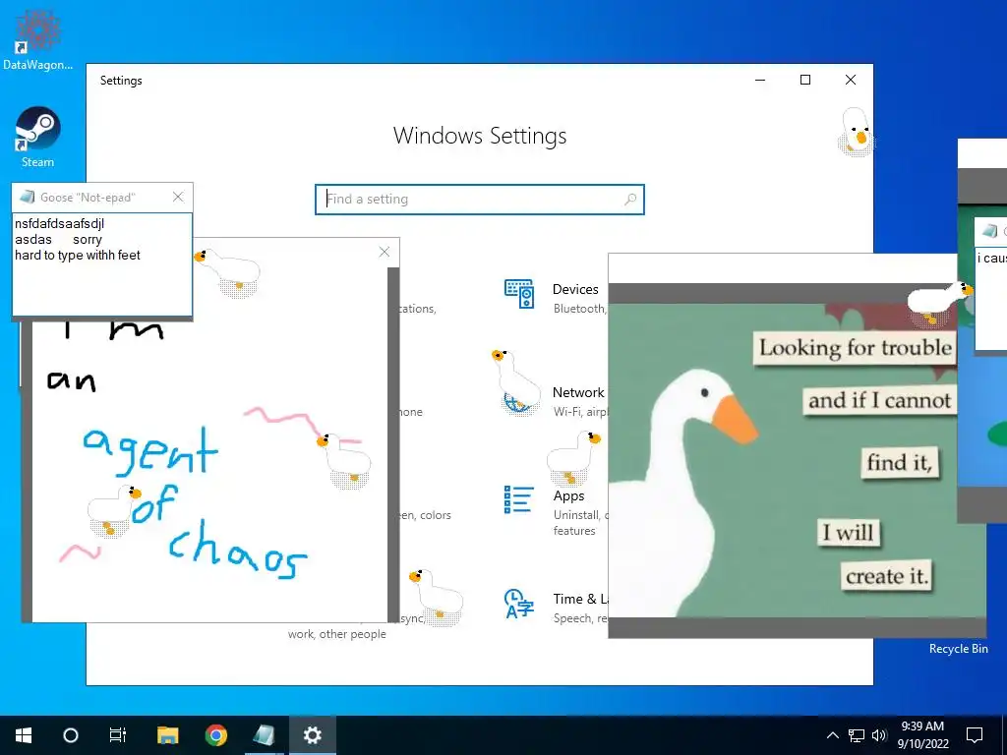1007x755 pixels.
Task: Click the goose at top of drawing window
Action: [x=227, y=273]
